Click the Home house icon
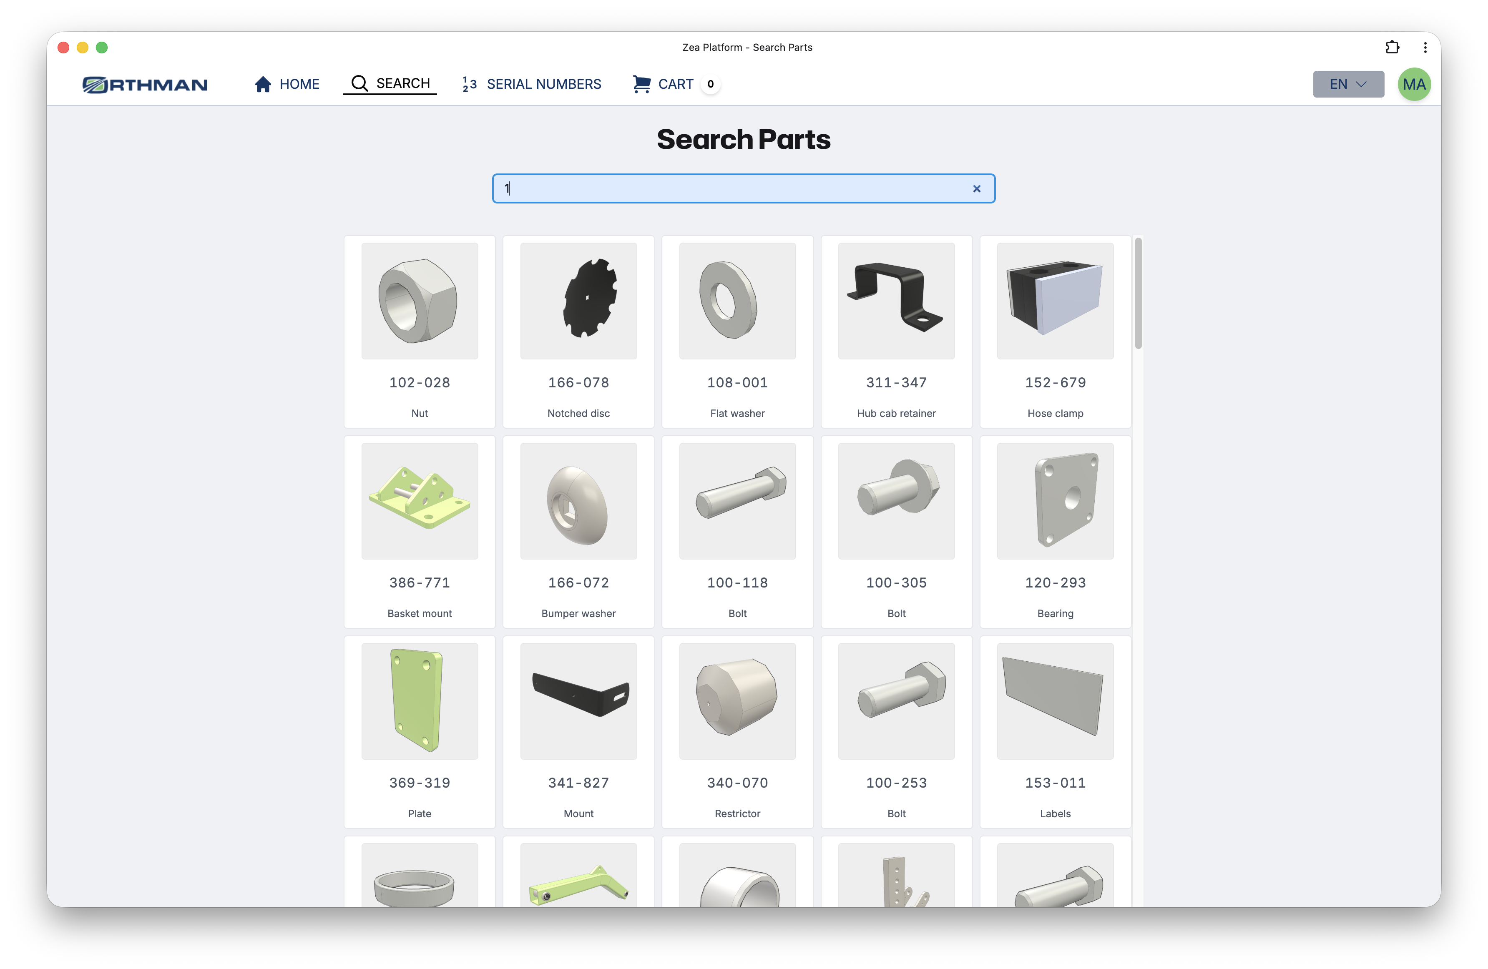 click(x=263, y=84)
